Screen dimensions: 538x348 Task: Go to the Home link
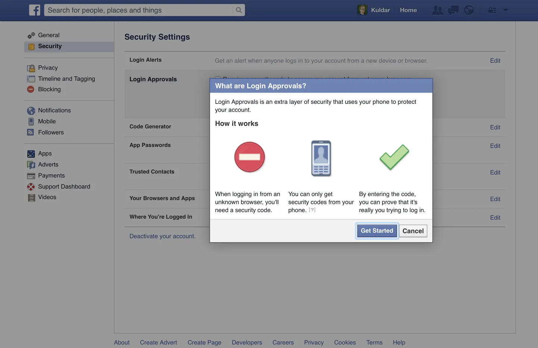coord(408,10)
